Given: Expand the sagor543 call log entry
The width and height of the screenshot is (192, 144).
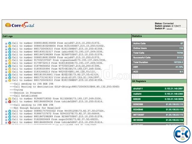Looking at the screenshot, I should tap(6, 120).
